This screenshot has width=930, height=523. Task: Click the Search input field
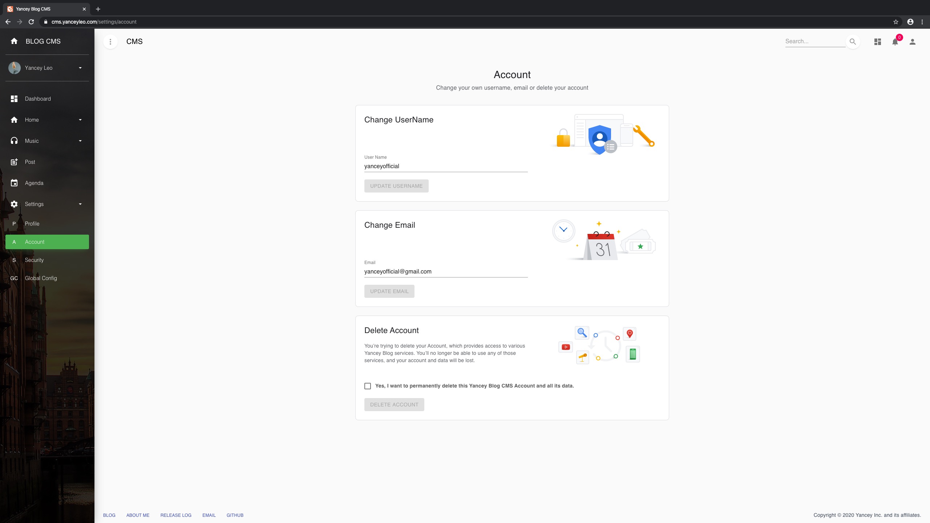[815, 41]
